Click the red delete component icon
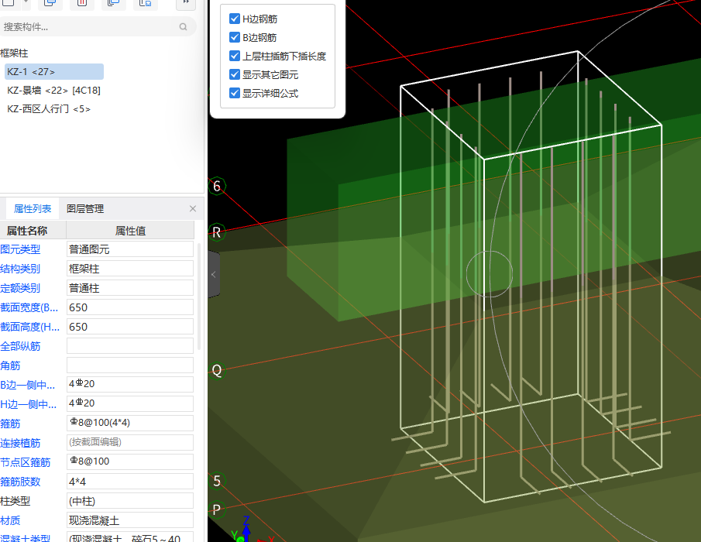This screenshot has height=542, width=701. pos(81,3)
